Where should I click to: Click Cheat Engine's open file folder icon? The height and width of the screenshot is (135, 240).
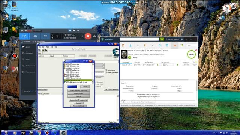point(43,50)
